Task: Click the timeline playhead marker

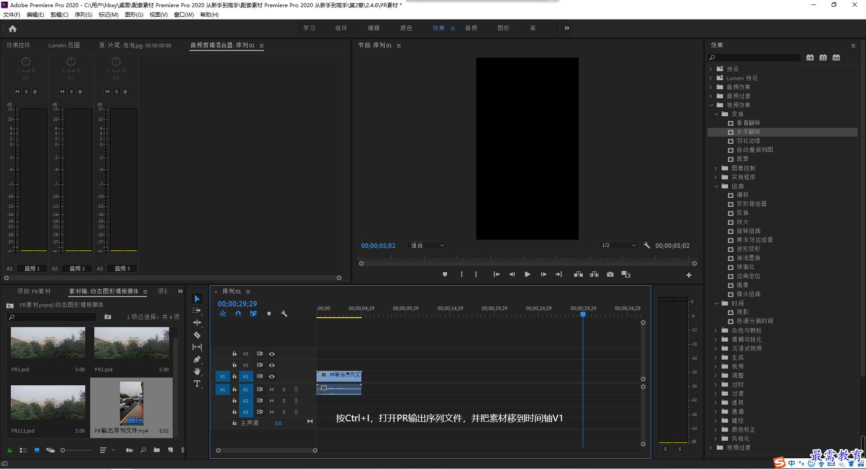Action: [x=583, y=314]
